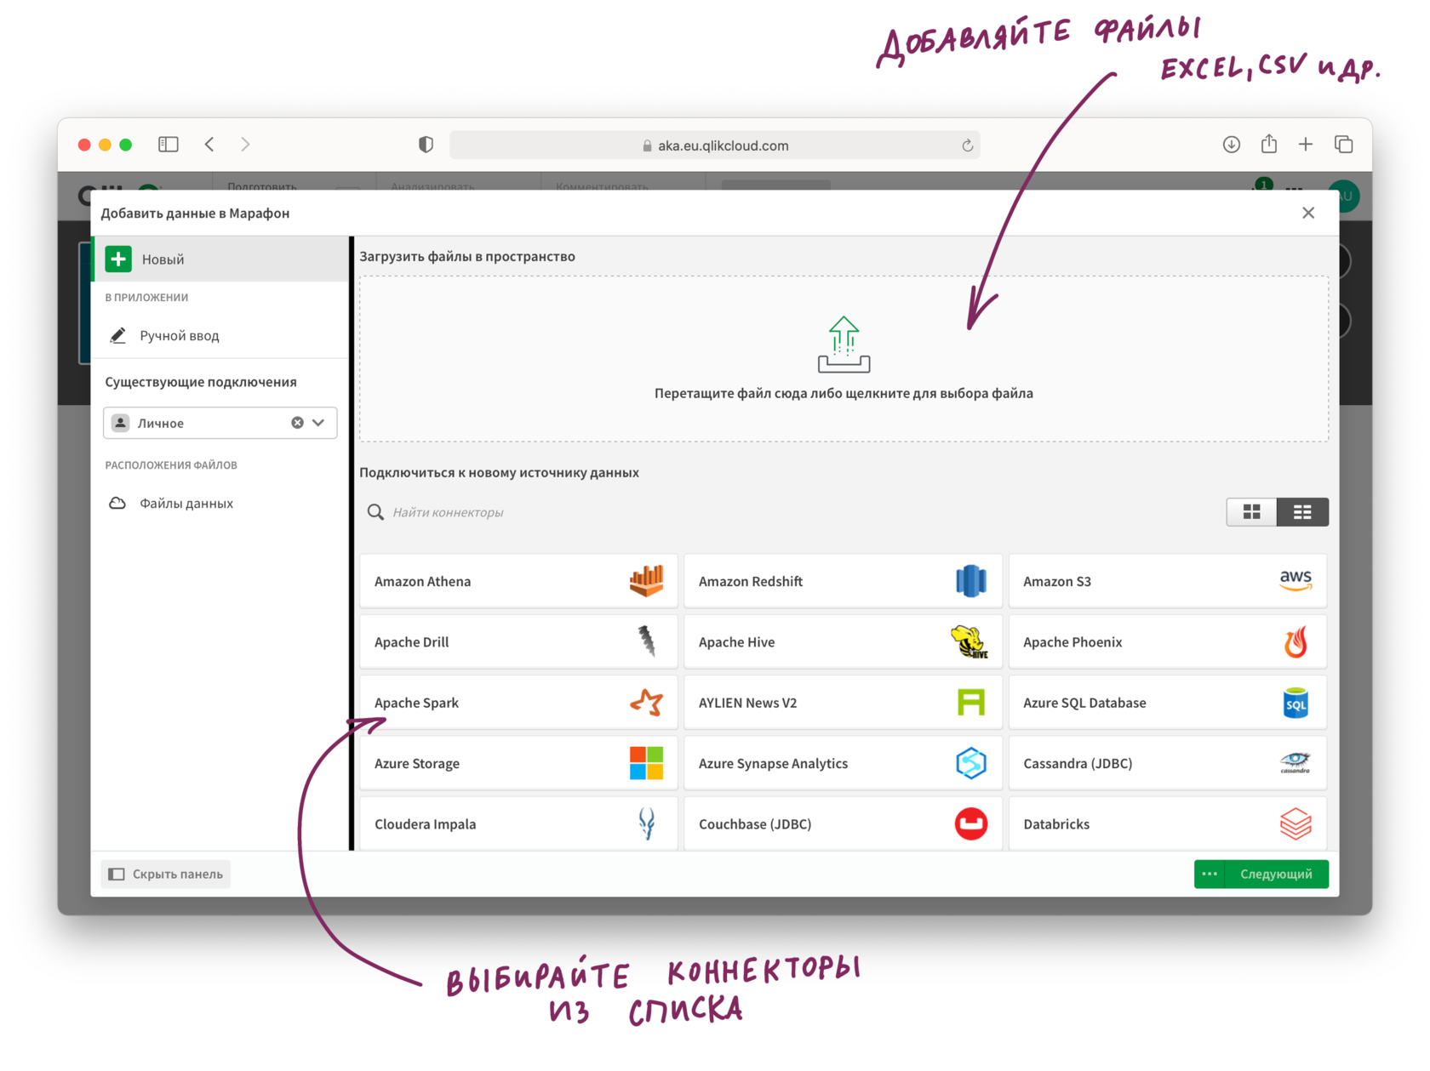Click the Safari privacy shield icon
The image size is (1430, 1071).
point(426,145)
